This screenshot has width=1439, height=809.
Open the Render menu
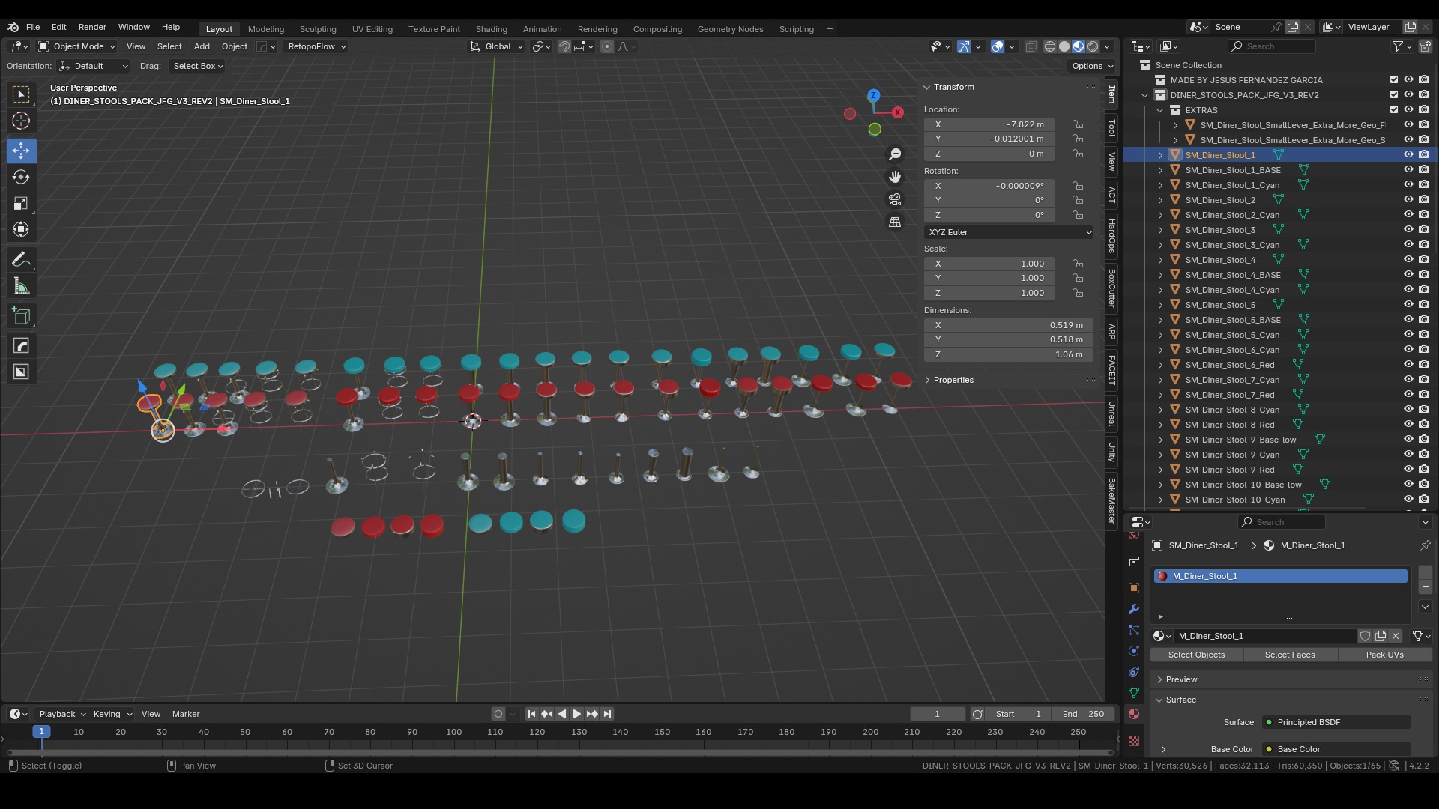click(92, 27)
